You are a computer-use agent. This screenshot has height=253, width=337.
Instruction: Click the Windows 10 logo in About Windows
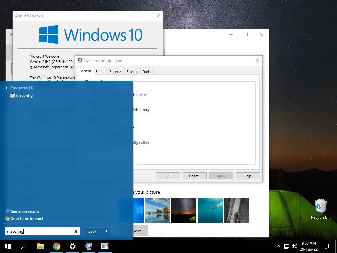(91, 34)
